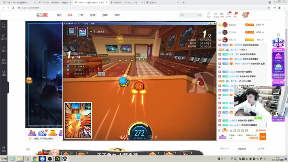Screen dimensions: 288x162
Task: Expand the 游戏 games dropdown
Action: (106, 15)
